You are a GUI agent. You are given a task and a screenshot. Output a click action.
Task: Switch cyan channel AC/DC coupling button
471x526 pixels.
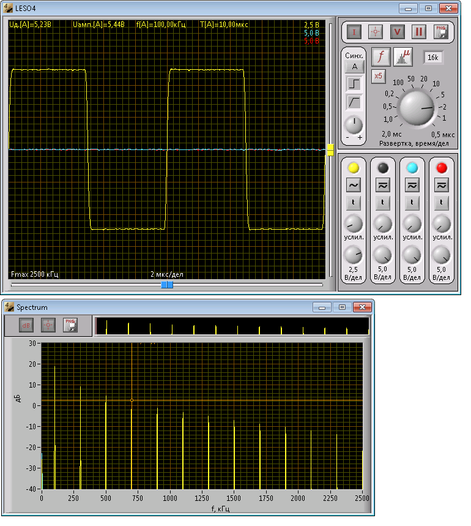[412, 185]
